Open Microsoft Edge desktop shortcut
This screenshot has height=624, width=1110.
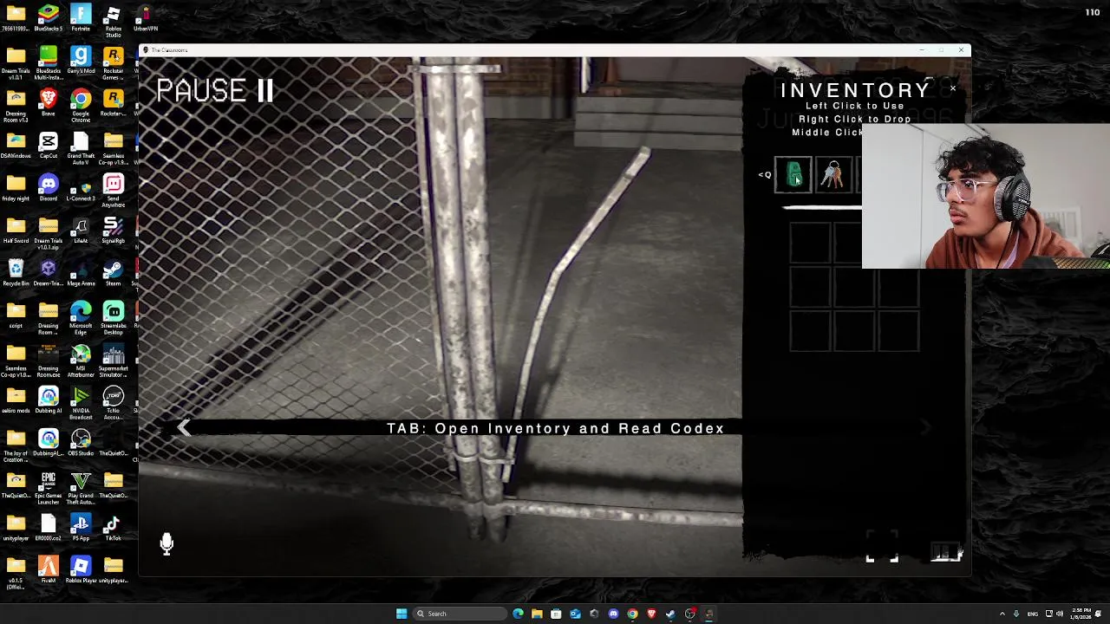[x=81, y=319]
